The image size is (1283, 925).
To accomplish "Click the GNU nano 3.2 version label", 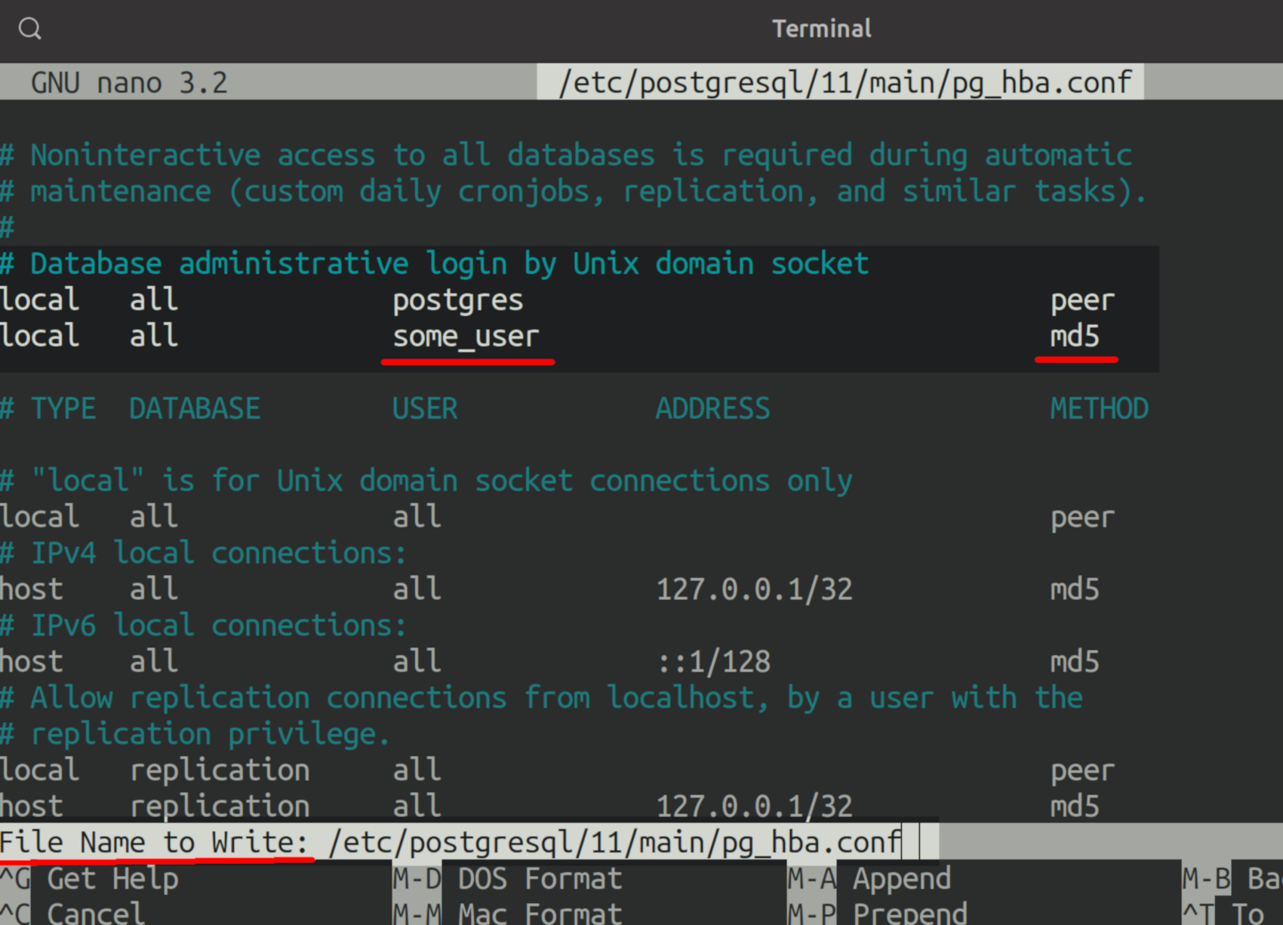I will pyautogui.click(x=128, y=81).
